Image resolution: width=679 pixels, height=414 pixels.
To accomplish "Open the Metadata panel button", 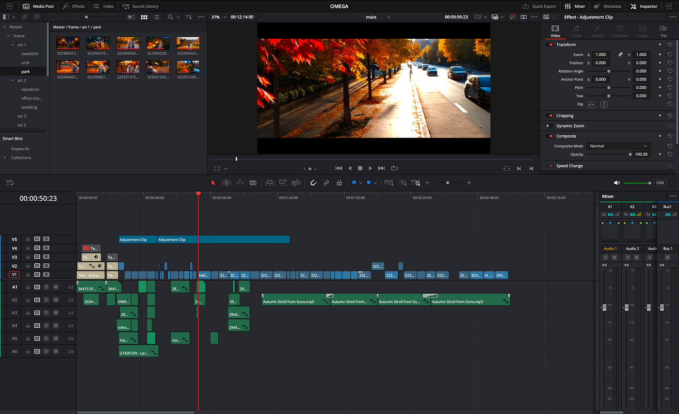I will (608, 6).
